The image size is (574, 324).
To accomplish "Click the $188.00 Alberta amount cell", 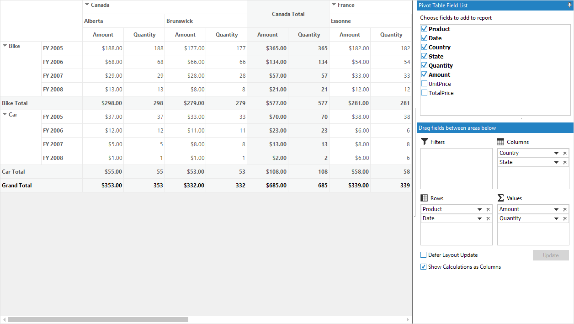I will coord(103,48).
